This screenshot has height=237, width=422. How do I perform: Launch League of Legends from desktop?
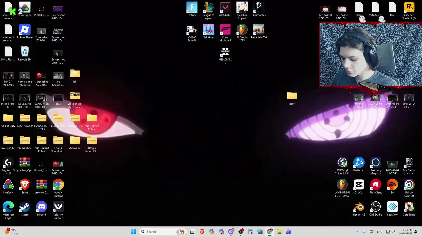pyautogui.click(x=208, y=11)
